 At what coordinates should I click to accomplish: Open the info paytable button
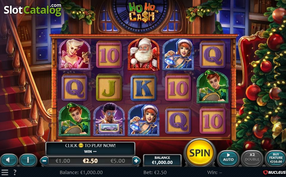coord(28,160)
